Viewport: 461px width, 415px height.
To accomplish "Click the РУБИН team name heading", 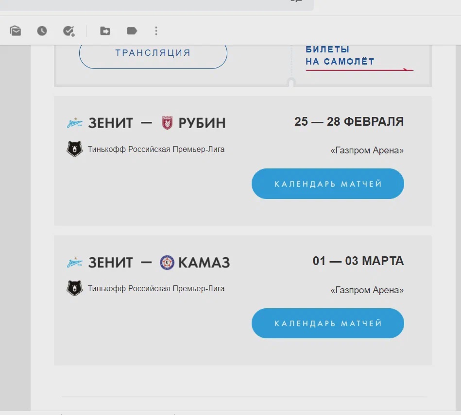I will pyautogui.click(x=202, y=123).
